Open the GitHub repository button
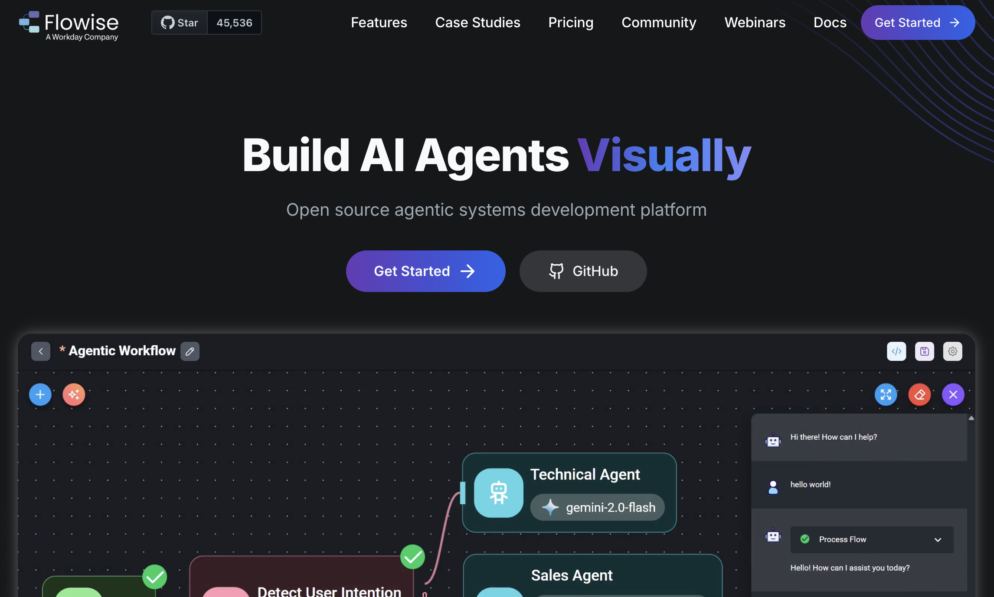Screen dimensions: 994x597 point(583,271)
